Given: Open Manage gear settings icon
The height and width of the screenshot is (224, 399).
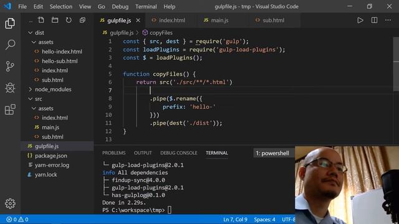Looking at the screenshot, I should point(10,203).
